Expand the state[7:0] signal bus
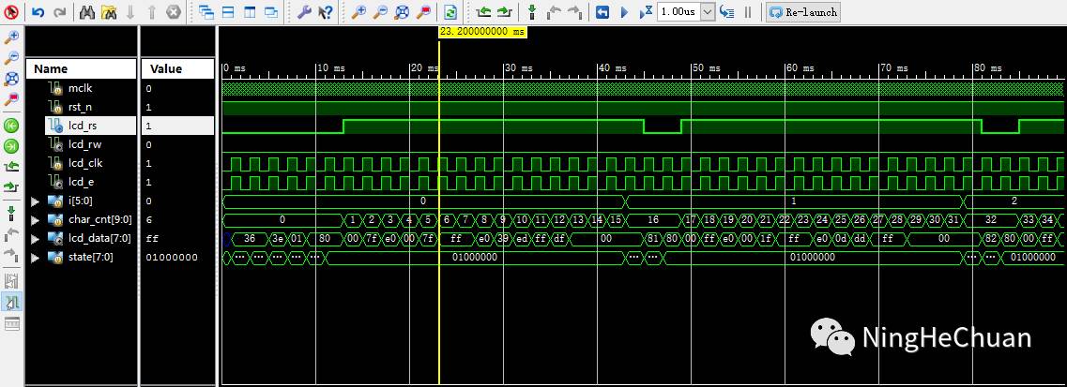 point(36,257)
